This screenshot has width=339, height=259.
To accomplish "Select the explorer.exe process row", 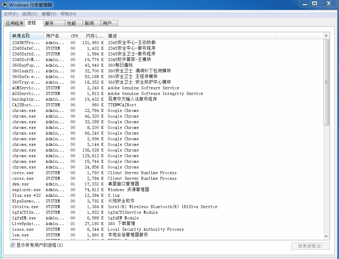I will coord(26,190).
